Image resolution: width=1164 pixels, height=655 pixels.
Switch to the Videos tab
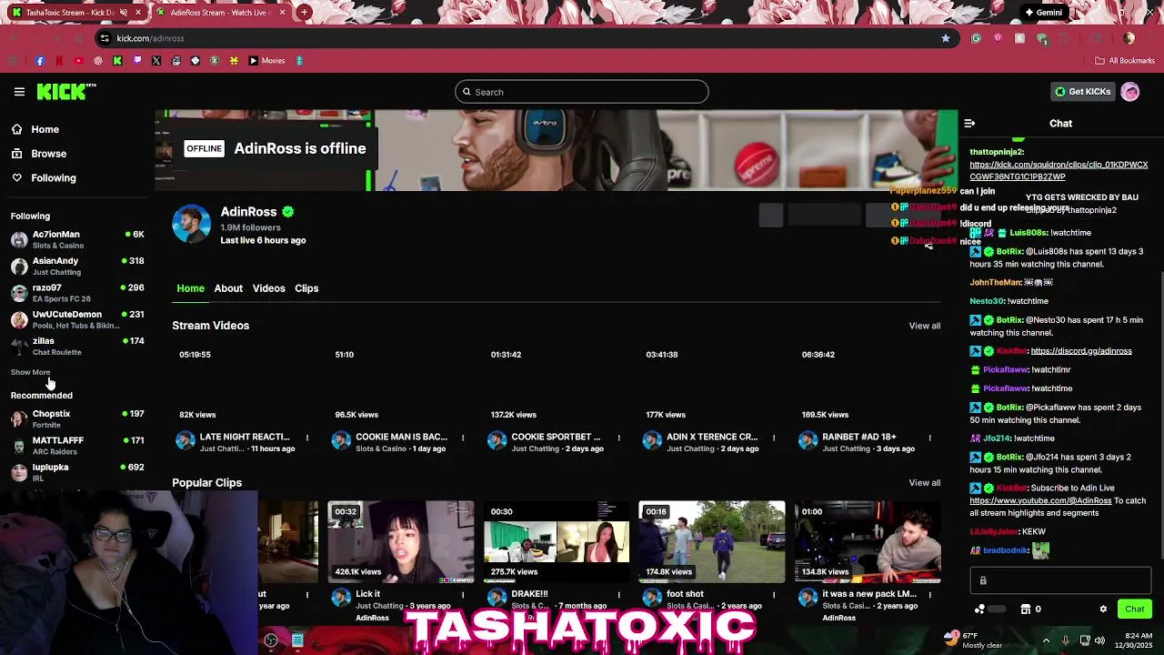pos(268,288)
